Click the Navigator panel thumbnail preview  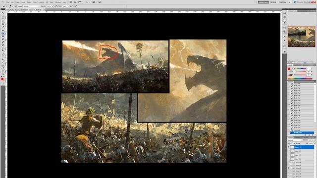(x=302, y=36)
